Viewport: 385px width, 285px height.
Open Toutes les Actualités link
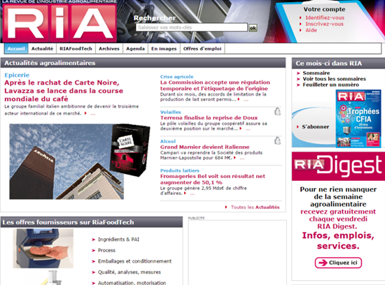255,207
